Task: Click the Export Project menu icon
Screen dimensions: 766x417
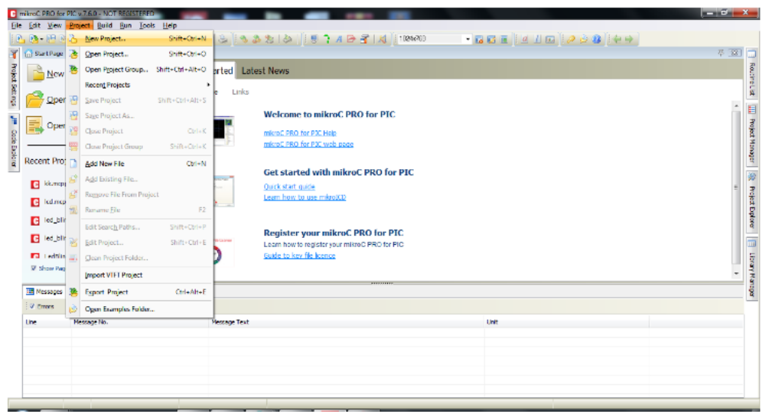Action: click(x=73, y=292)
